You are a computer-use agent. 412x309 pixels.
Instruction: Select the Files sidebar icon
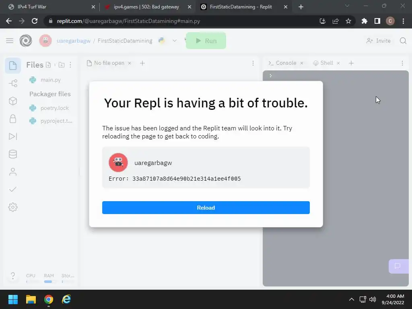[x=13, y=66]
